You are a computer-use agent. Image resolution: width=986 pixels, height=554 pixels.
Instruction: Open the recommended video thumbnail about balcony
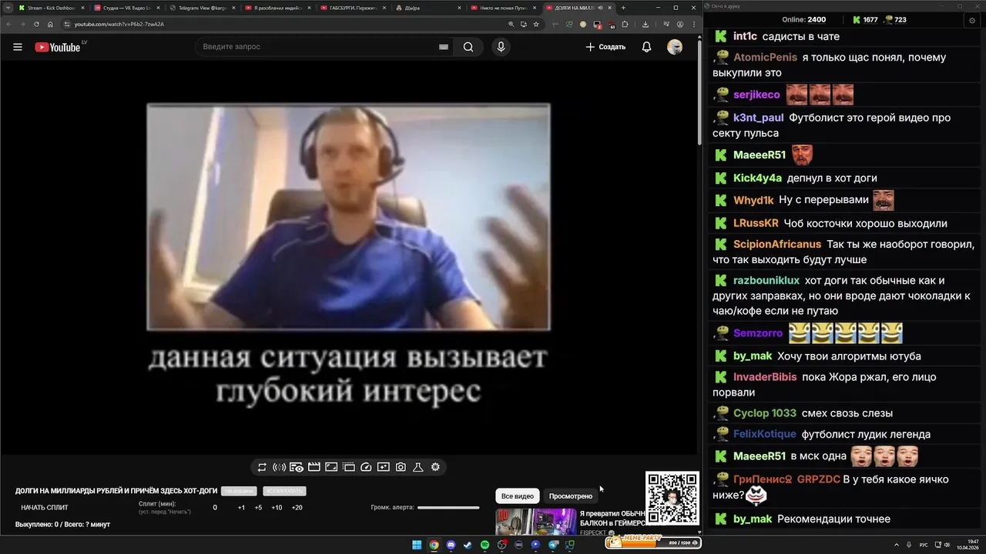[535, 522]
